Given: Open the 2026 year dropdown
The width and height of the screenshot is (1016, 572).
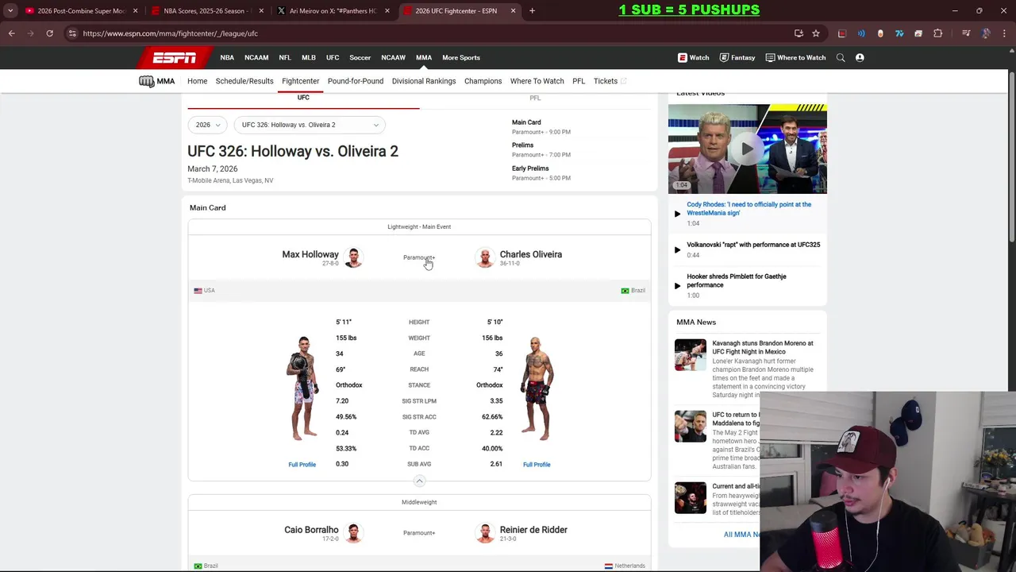Looking at the screenshot, I should [207, 125].
